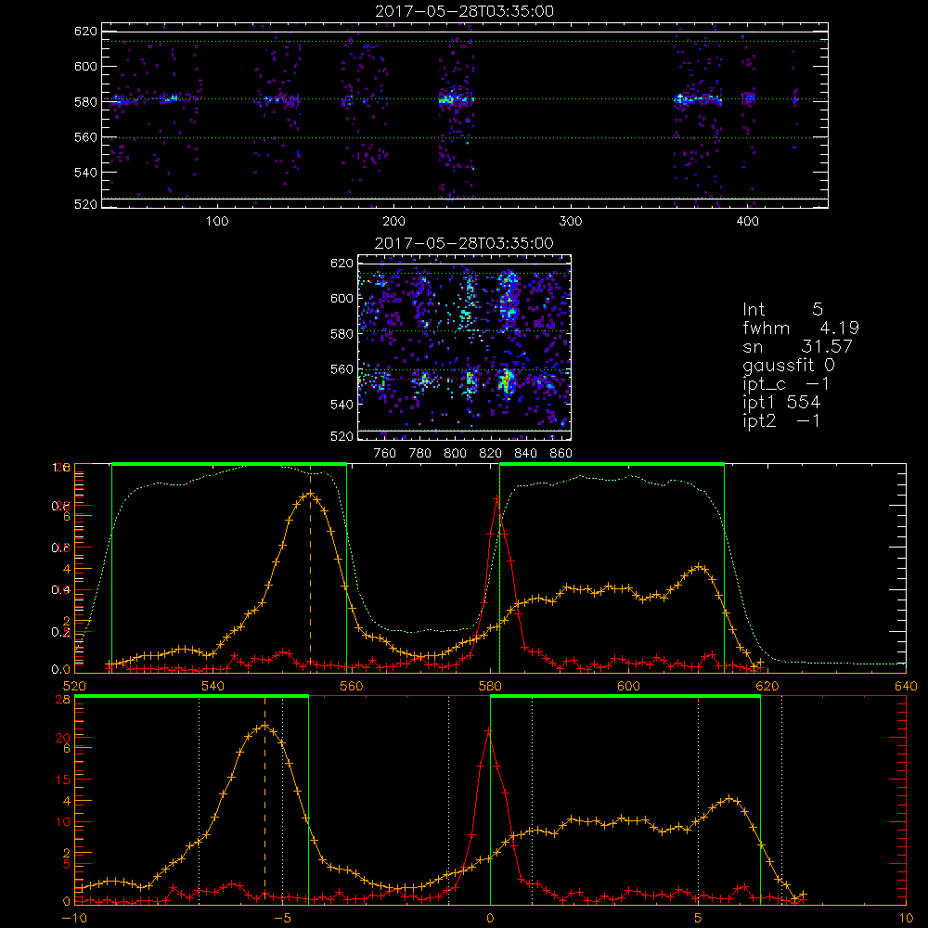Click the orange dashed peak marker near 554
The image size is (928, 928).
[310, 568]
